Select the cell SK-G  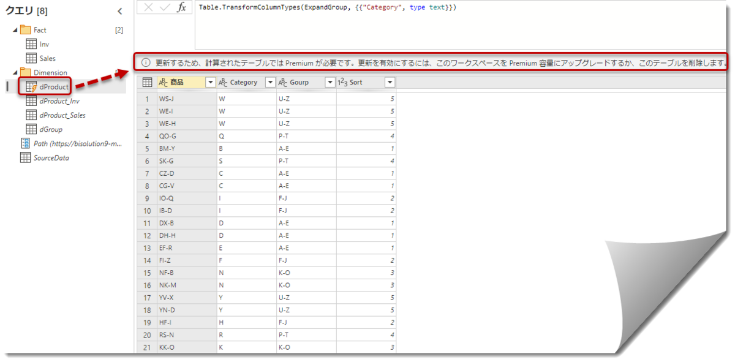[x=186, y=160]
